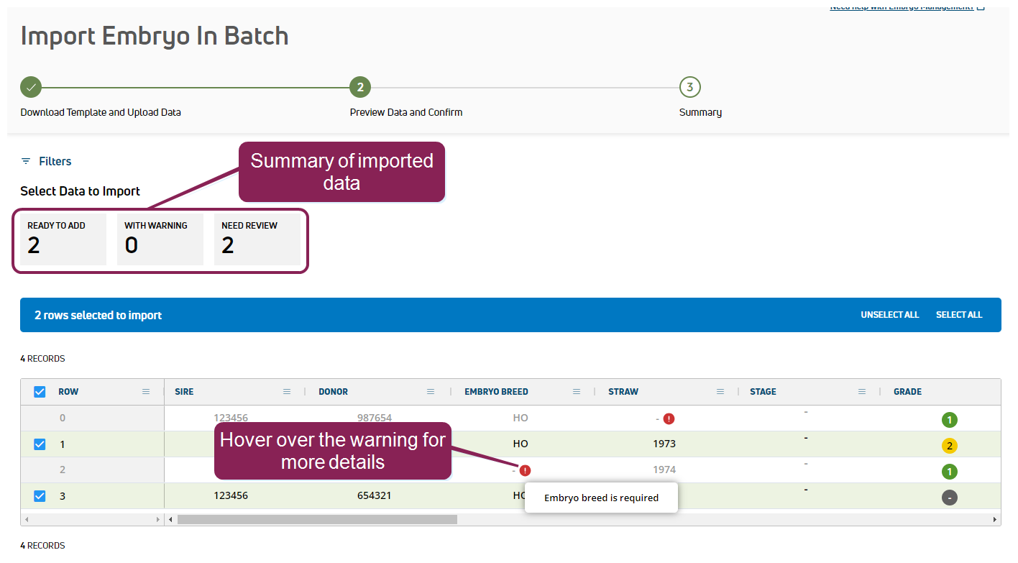The image size is (1018, 563).
Task: Uncheck the row 1 checkbox
Action: tap(40, 444)
